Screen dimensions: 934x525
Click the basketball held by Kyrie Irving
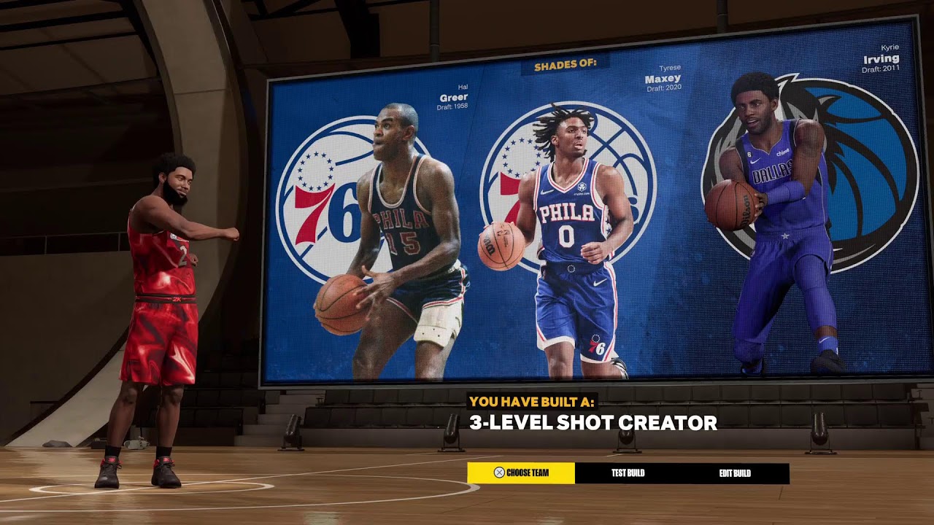click(x=730, y=206)
